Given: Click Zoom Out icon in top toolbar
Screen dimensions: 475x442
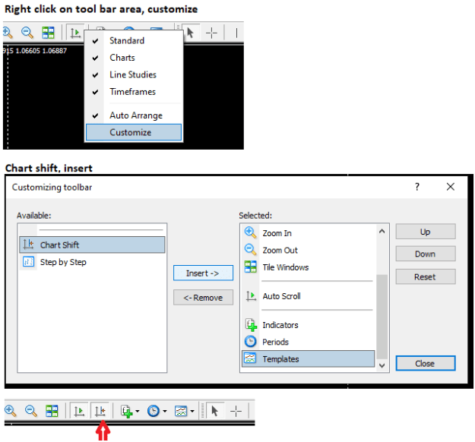Looking at the screenshot, I should coord(27,33).
